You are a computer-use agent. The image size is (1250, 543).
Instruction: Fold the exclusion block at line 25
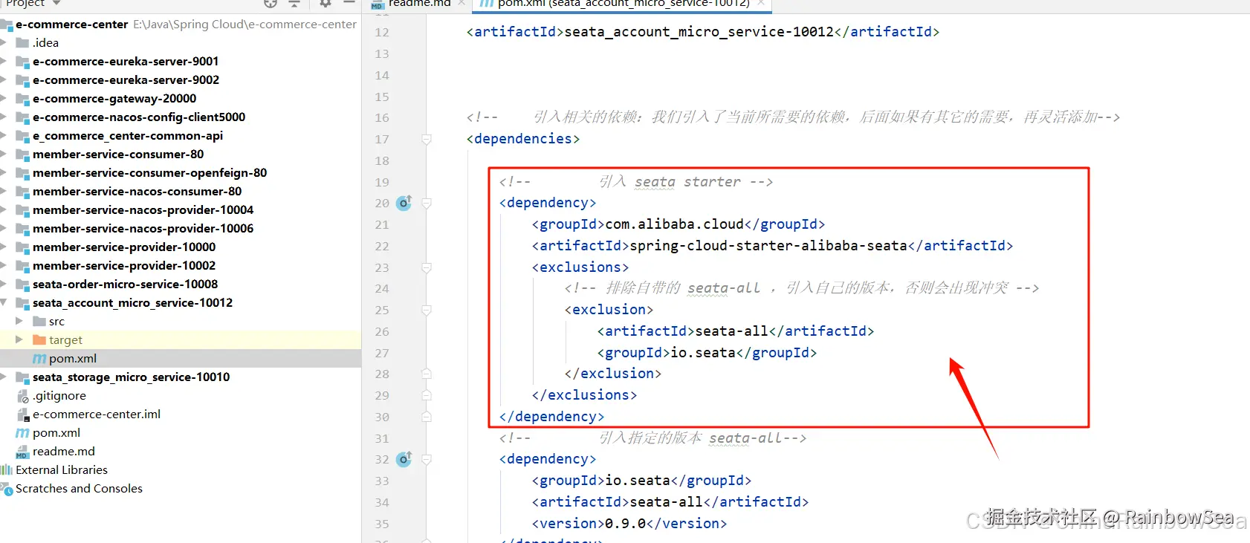pyautogui.click(x=427, y=310)
